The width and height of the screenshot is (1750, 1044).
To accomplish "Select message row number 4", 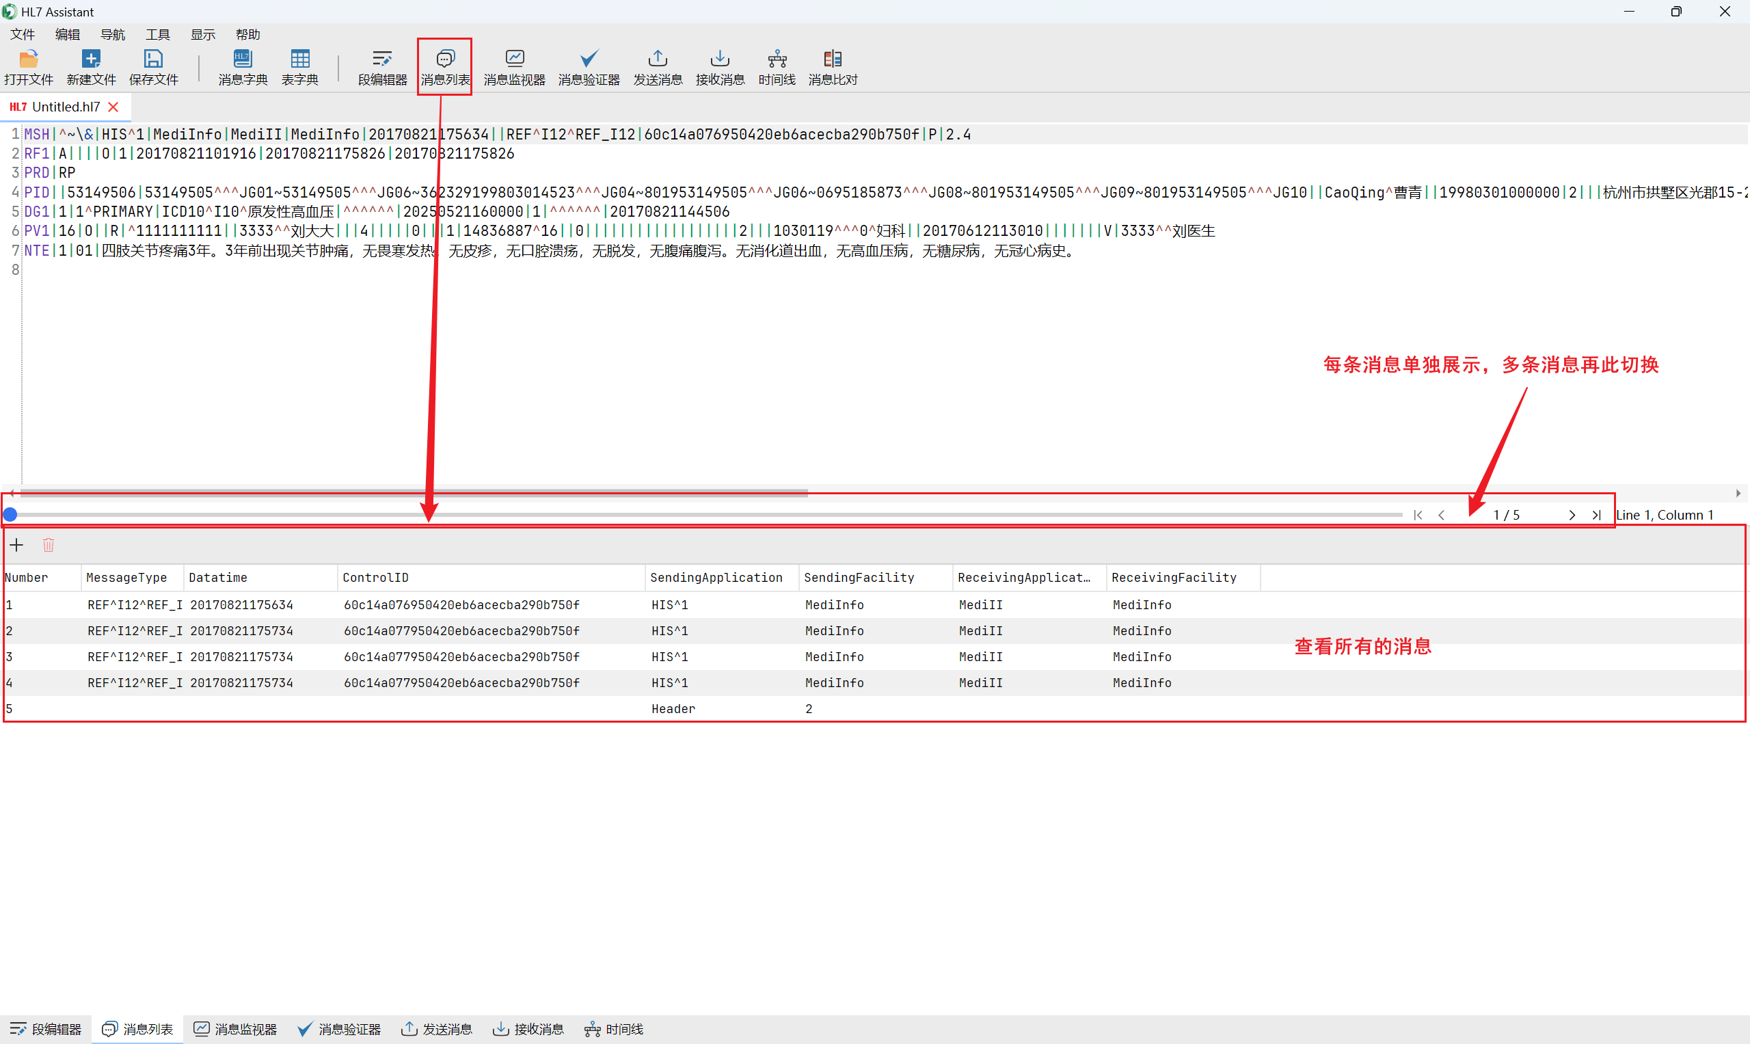I will pyautogui.click(x=874, y=683).
